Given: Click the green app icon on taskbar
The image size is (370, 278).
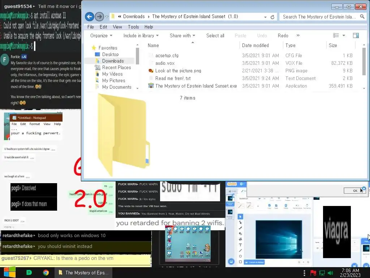Looking at the screenshot, I should tap(29, 273).
